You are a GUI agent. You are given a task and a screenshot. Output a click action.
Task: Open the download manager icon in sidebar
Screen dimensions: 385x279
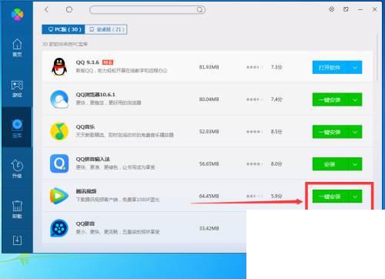coord(17,240)
